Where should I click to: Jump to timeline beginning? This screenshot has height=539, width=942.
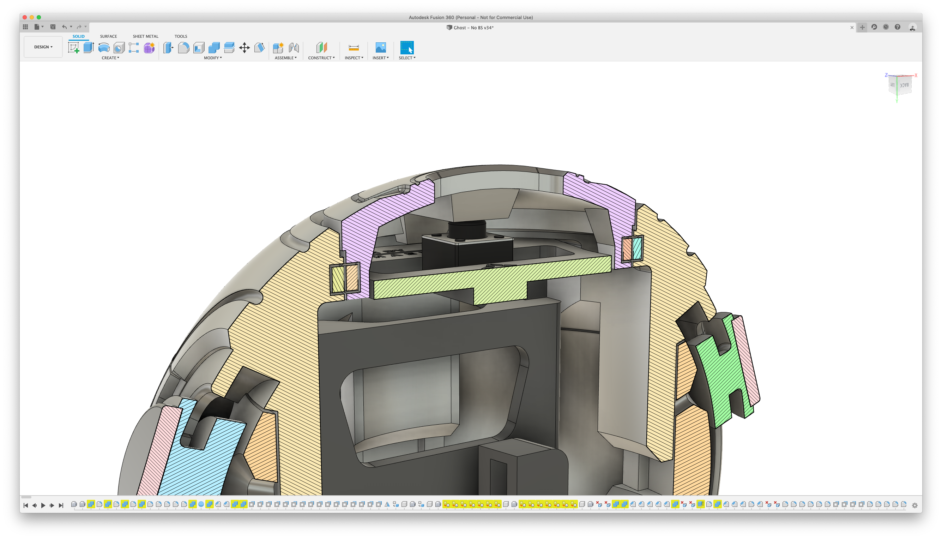coord(25,505)
